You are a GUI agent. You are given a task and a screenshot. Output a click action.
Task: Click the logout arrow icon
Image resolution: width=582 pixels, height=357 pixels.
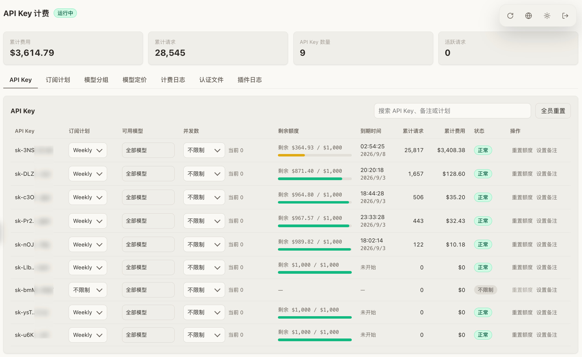[565, 16]
